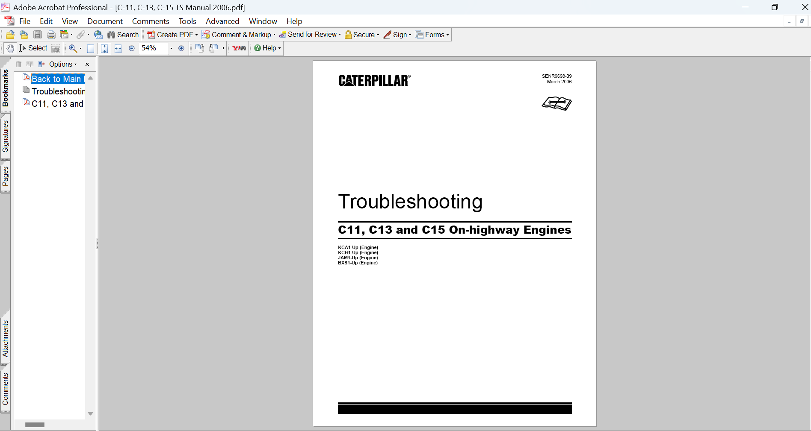The width and height of the screenshot is (811, 431).
Task: Open the Tools menu
Action: [x=187, y=21]
